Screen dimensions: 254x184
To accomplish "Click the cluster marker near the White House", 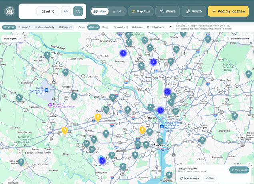I will click(160, 110).
